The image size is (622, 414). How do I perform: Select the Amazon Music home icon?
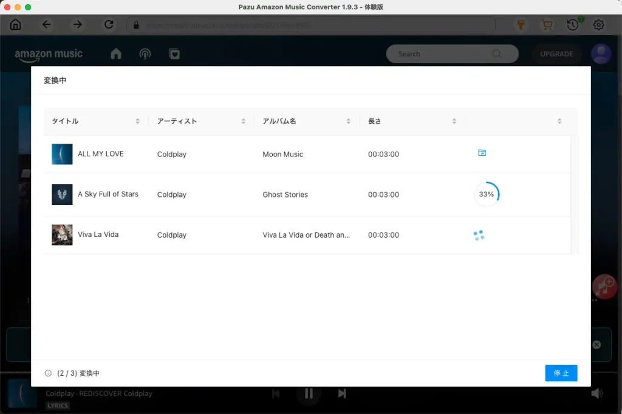pos(115,53)
